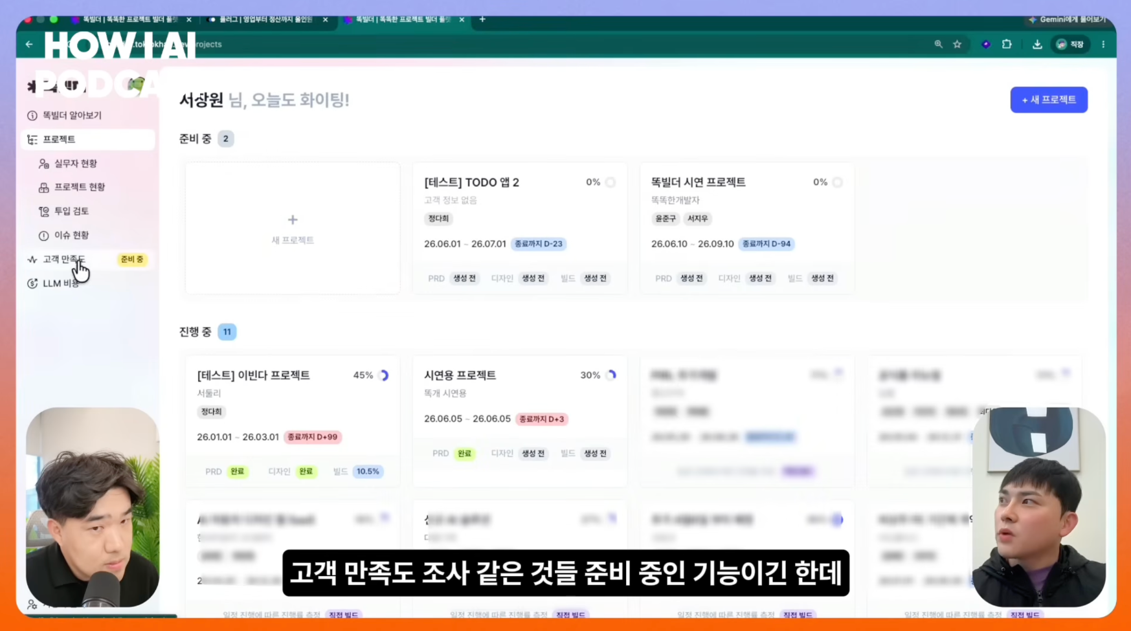Click PRD 완료 badge on 시연용 프로젝트
Screen dimensions: 1131x631
click(464, 454)
